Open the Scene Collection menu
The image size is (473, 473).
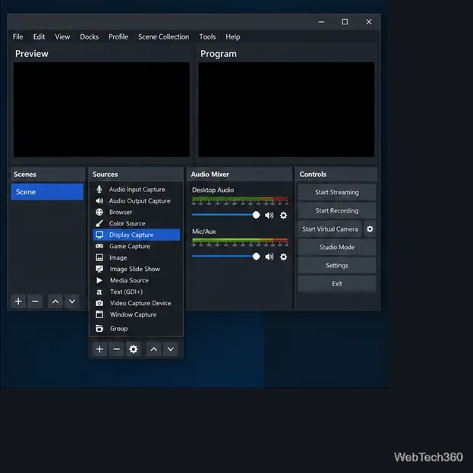pyautogui.click(x=163, y=36)
